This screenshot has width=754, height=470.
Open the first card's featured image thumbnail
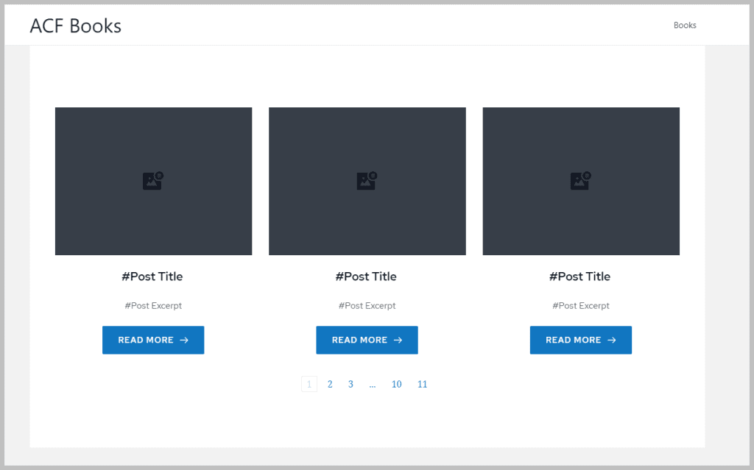pos(153,181)
